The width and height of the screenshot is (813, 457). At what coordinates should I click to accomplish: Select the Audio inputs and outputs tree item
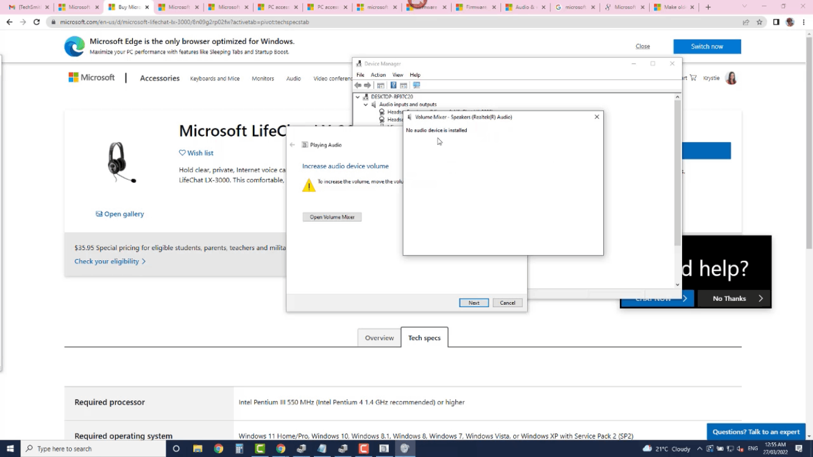[x=408, y=105]
